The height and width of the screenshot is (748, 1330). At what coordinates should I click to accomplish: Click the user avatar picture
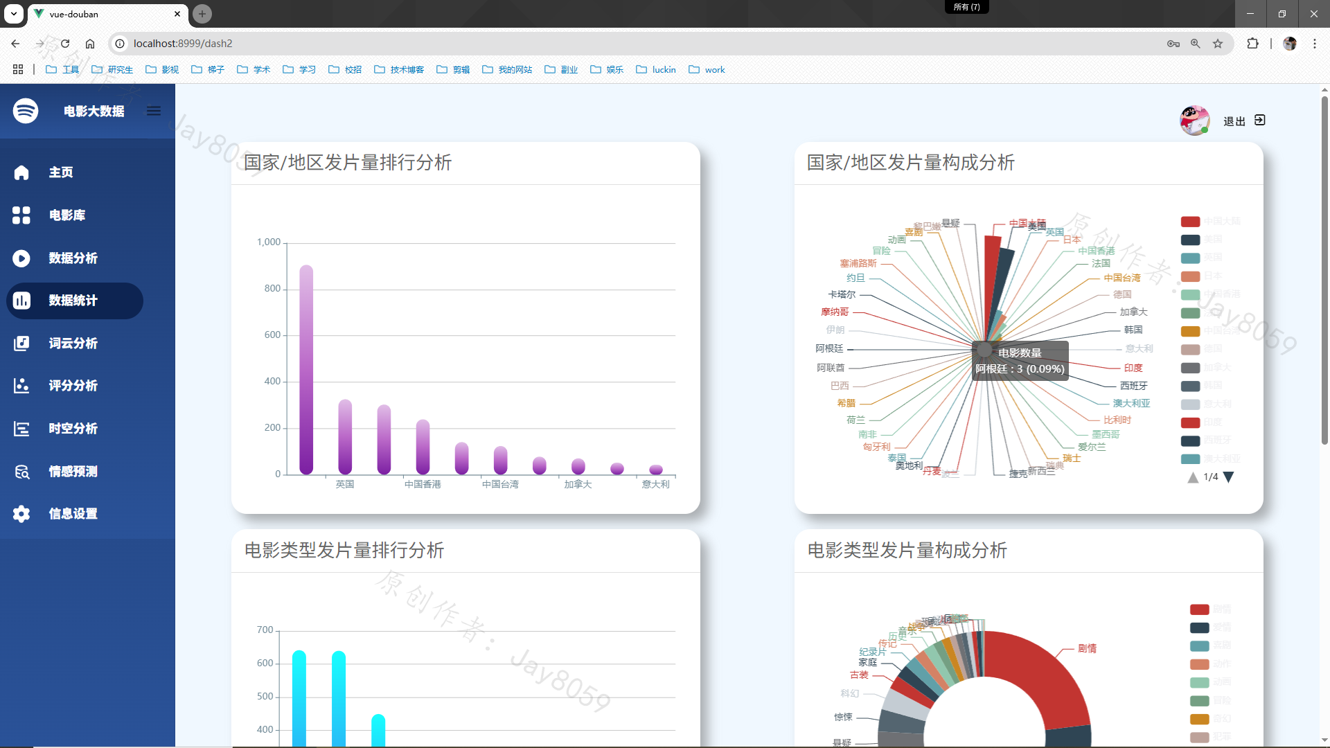[1195, 121]
